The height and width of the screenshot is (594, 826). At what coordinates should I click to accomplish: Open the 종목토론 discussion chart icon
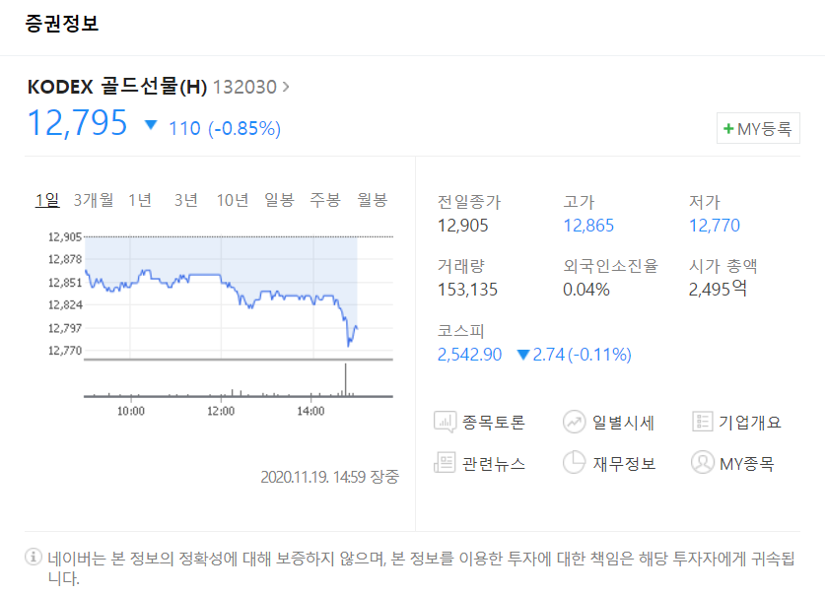pyautogui.click(x=446, y=423)
